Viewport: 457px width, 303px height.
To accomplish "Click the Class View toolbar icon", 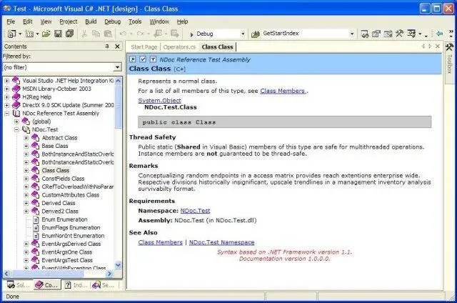I will 411,34.
